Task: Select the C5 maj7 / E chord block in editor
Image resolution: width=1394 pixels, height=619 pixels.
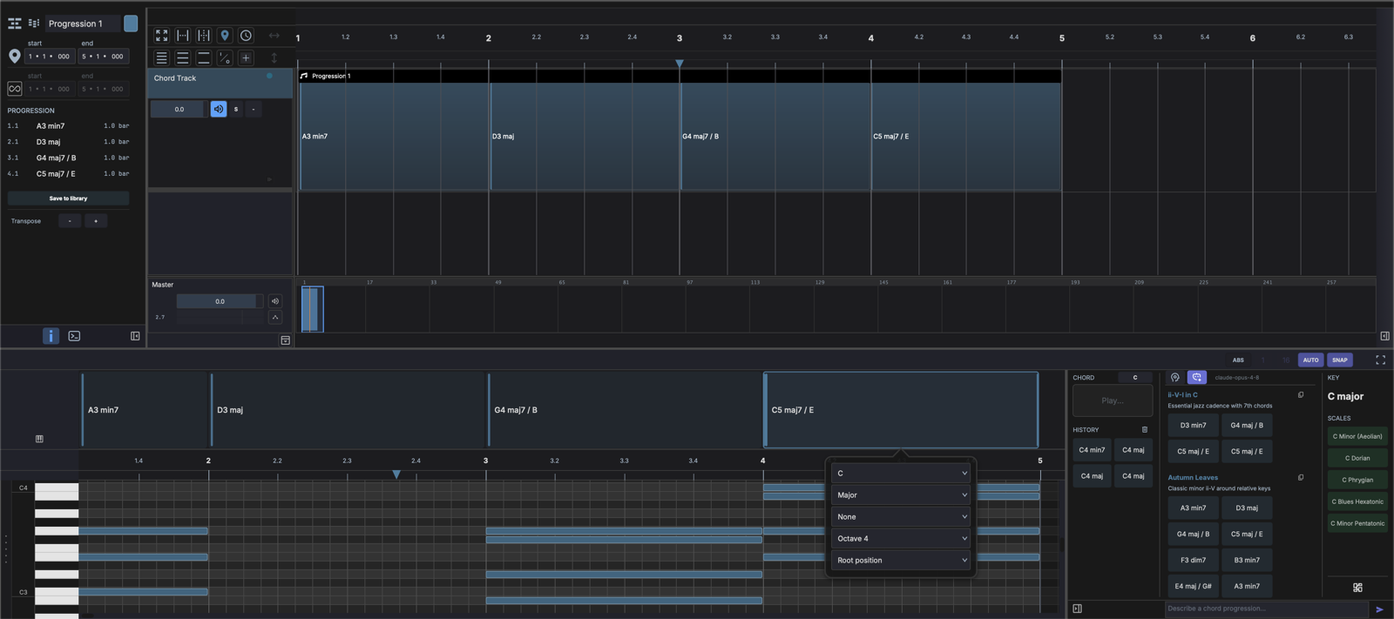Action: click(901, 410)
